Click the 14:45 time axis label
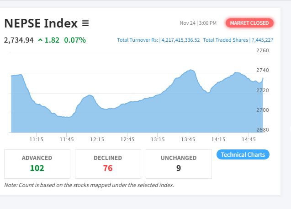291x209 pixels. pos(249,139)
